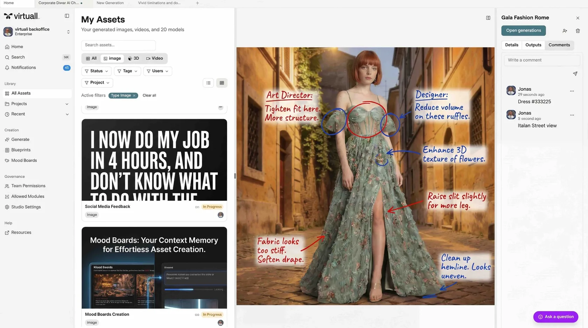588x328 pixels.
Task: Open the Users filter dropdown
Action: coord(157,71)
